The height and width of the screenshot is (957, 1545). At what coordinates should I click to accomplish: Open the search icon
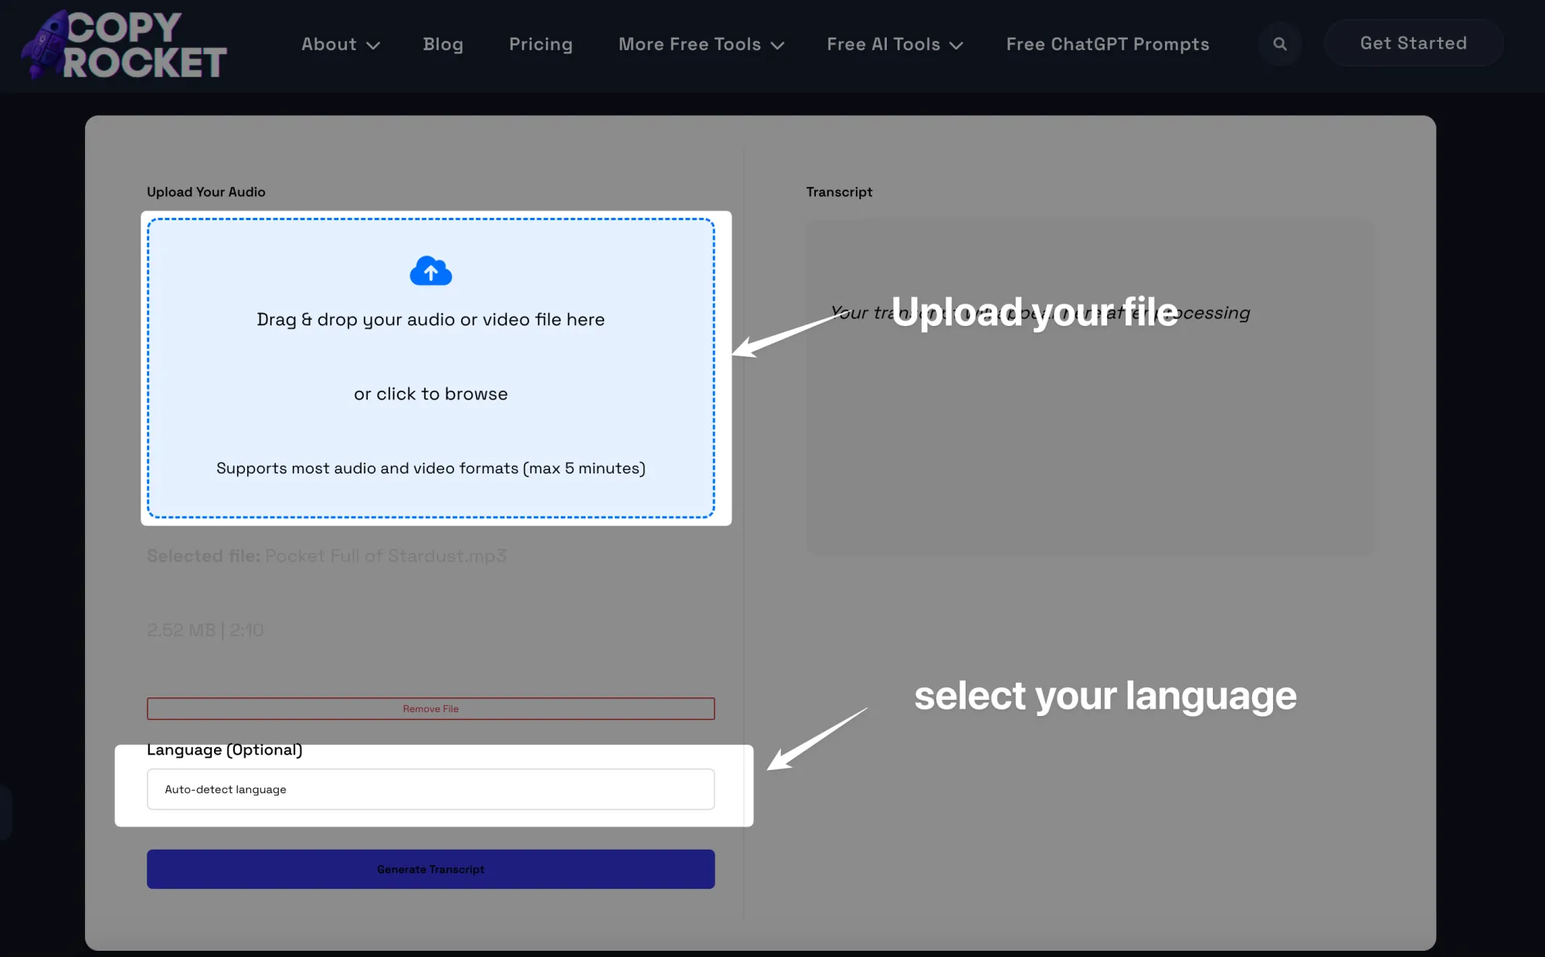tap(1280, 44)
